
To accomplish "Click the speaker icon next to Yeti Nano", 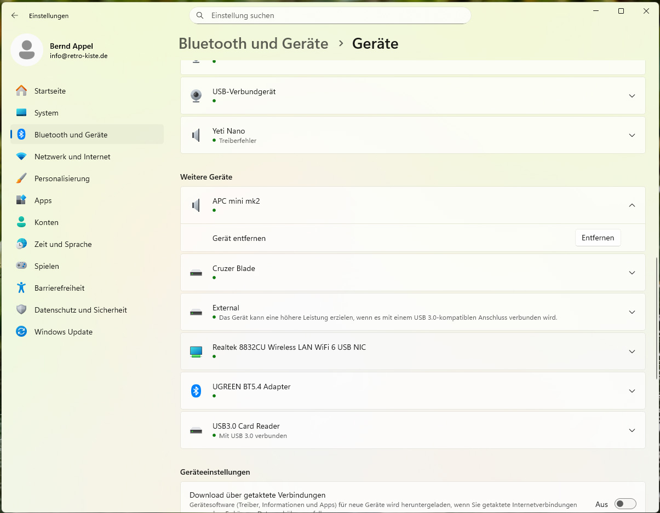I will click(x=196, y=135).
